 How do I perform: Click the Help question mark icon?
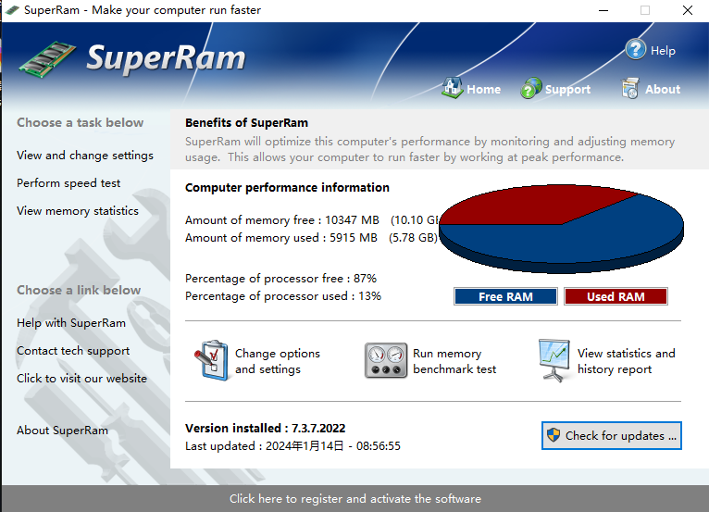[635, 49]
